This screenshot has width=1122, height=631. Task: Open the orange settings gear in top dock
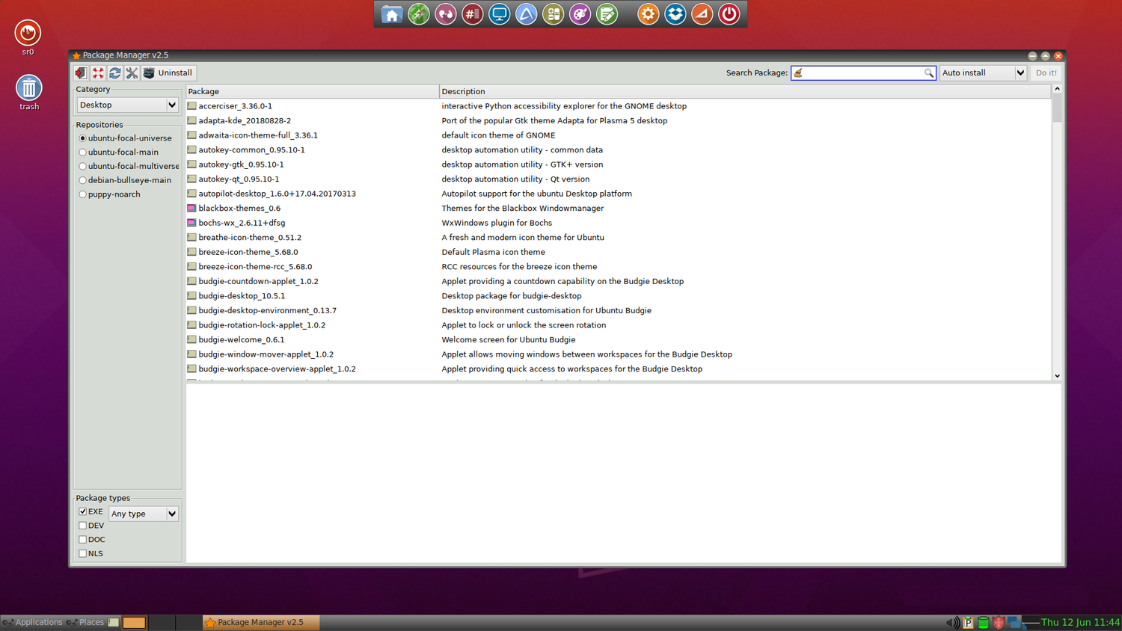tap(648, 14)
